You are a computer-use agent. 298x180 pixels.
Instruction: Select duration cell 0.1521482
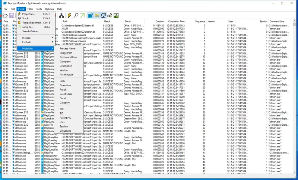[x=159, y=153]
